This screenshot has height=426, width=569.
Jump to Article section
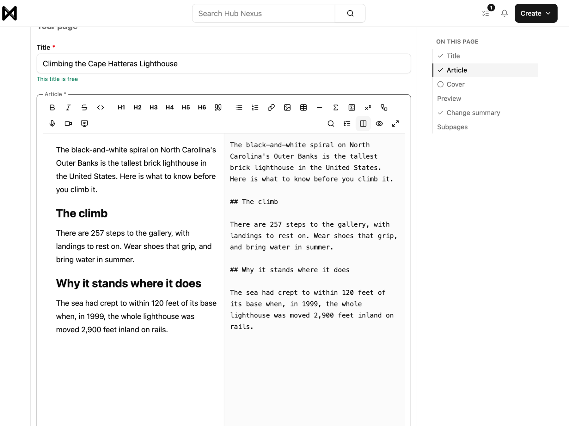point(485,70)
